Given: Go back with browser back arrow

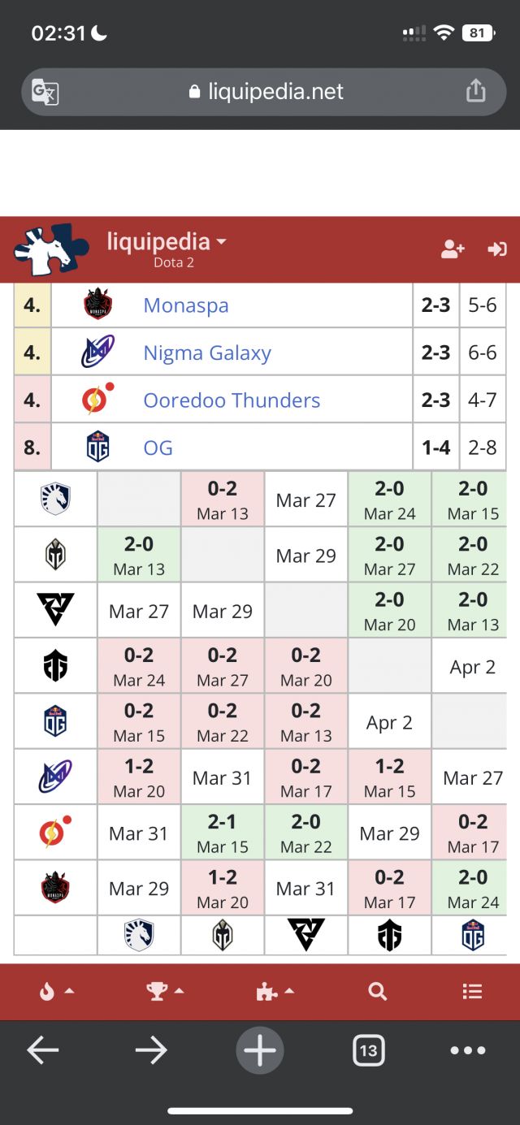Looking at the screenshot, I should coord(42,1051).
